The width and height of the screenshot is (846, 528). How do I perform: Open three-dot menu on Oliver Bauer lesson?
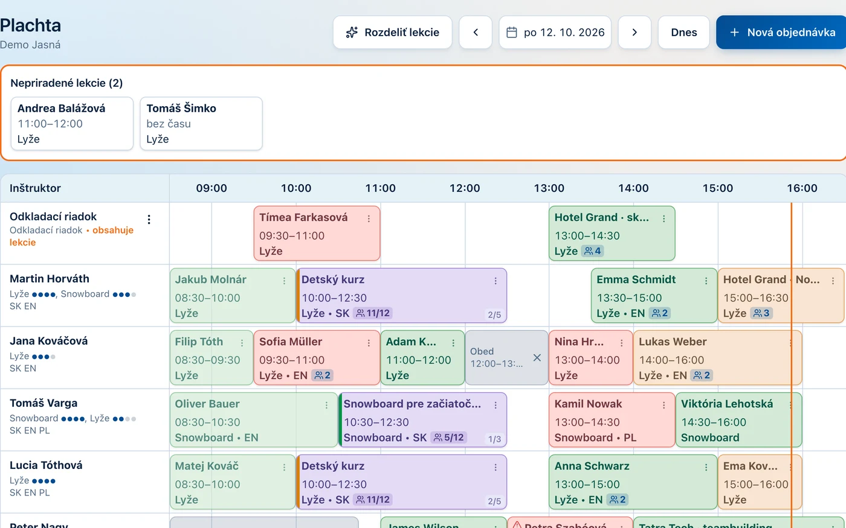tap(326, 405)
